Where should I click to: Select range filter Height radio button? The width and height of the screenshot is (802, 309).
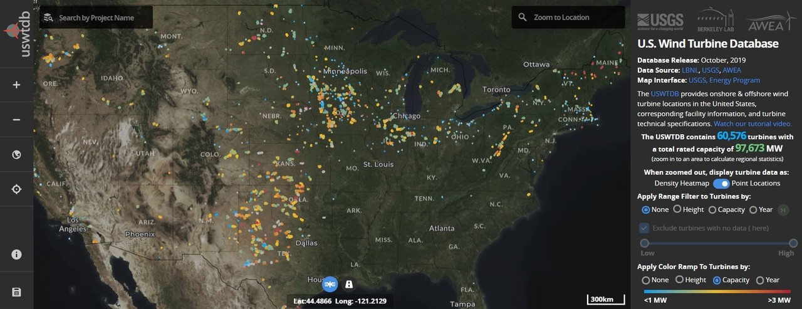click(x=677, y=210)
